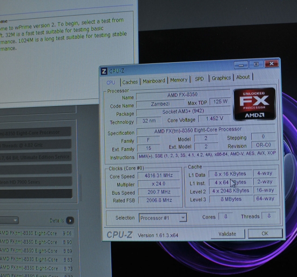
Task: Click the Radeon HD 7900 Series field in background
Action: [36, 181]
